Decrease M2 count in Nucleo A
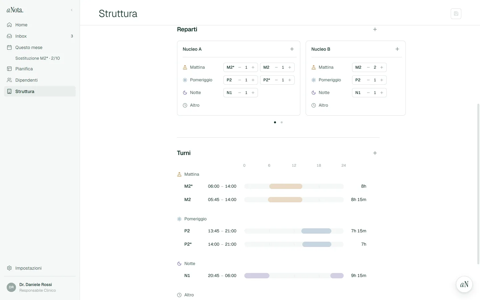Screen dimensions: 480x300 (276, 67)
